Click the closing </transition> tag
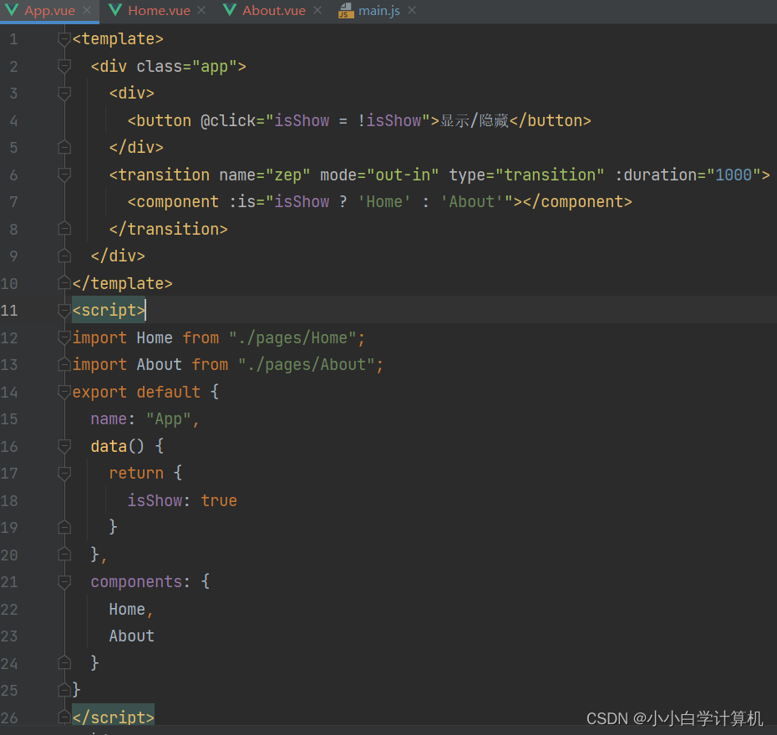Screen dimensions: 777x735 click(169, 230)
